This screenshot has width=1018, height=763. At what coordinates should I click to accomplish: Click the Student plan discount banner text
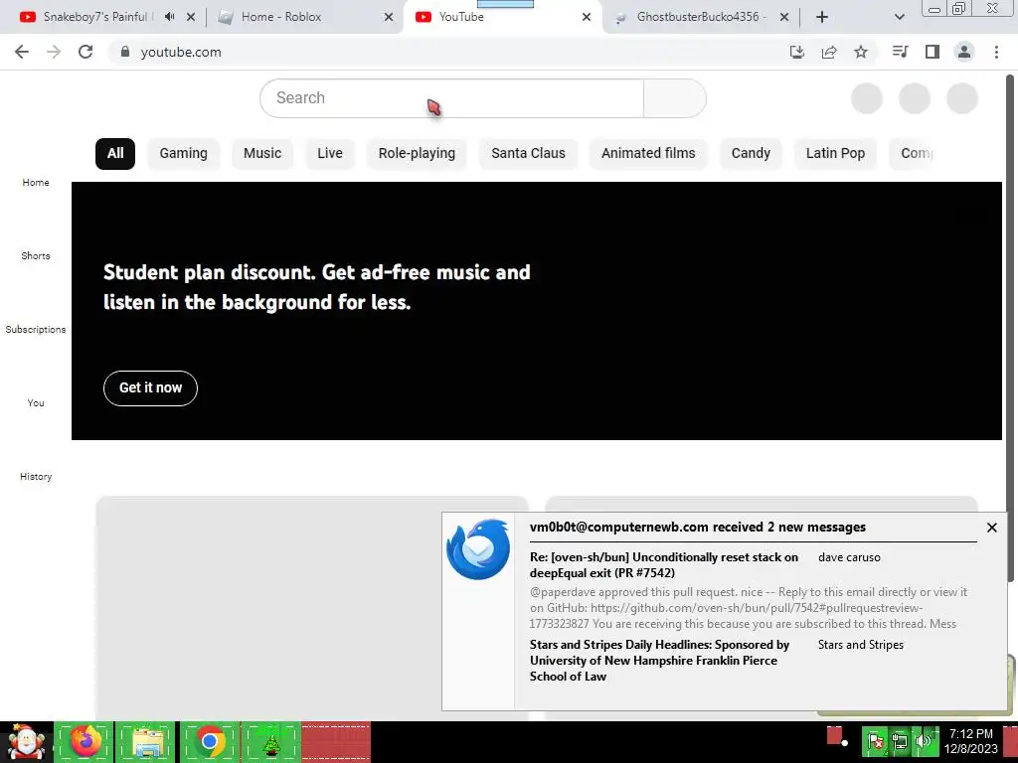(x=317, y=287)
